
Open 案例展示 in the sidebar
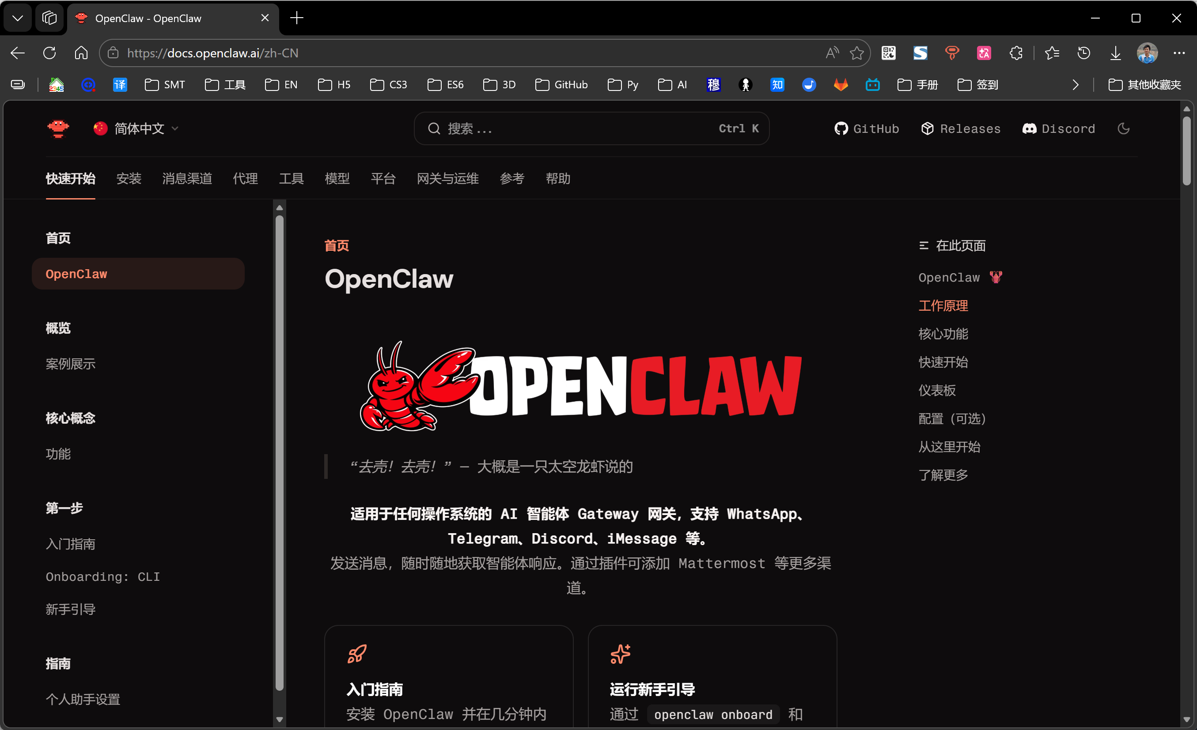[70, 364]
